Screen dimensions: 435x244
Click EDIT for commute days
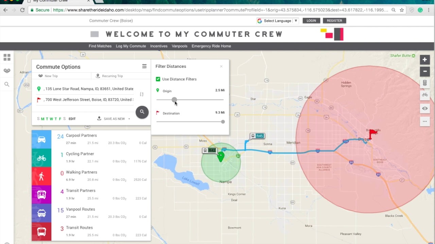coord(72,119)
